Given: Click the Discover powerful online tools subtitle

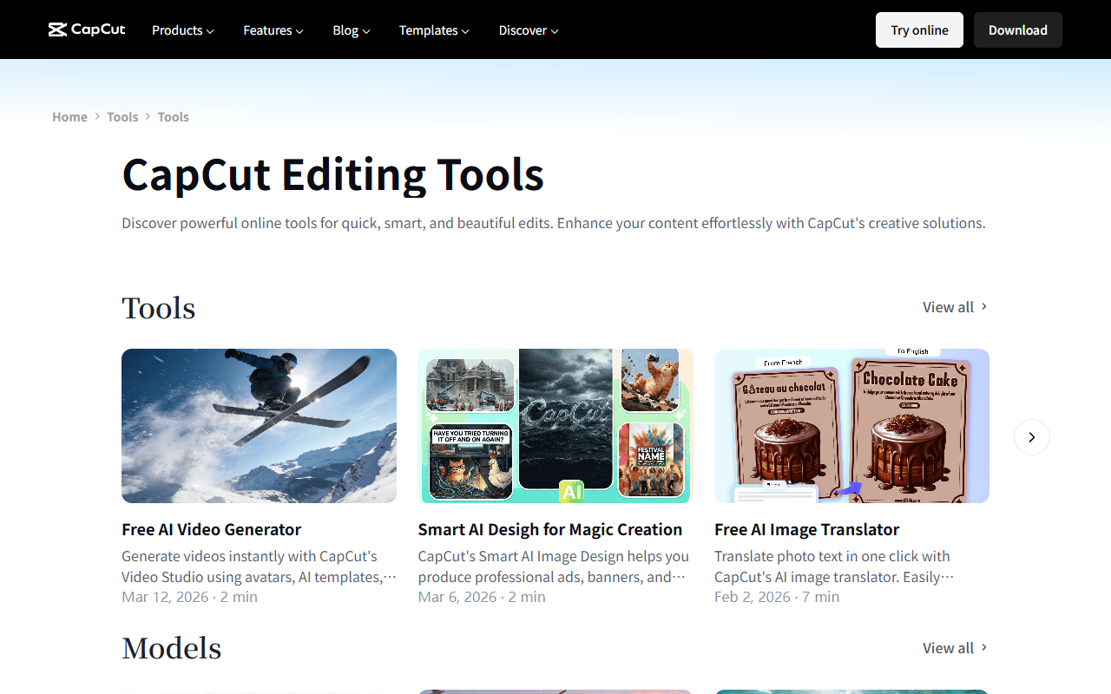Looking at the screenshot, I should tap(554, 223).
